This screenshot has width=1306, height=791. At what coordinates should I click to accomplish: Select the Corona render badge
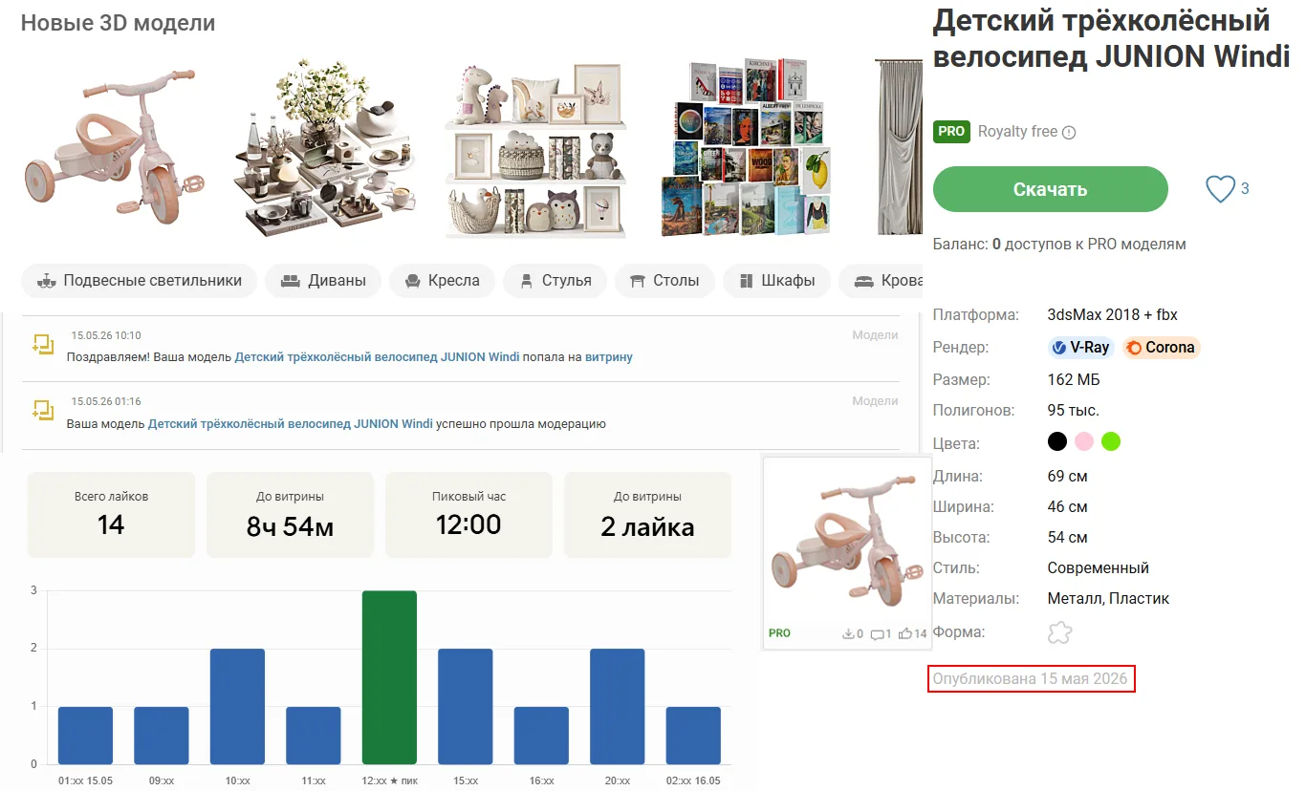(x=1161, y=348)
